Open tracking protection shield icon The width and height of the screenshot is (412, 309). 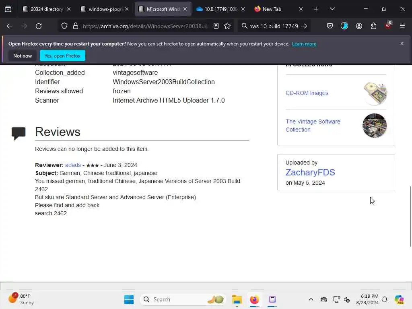click(x=64, y=26)
